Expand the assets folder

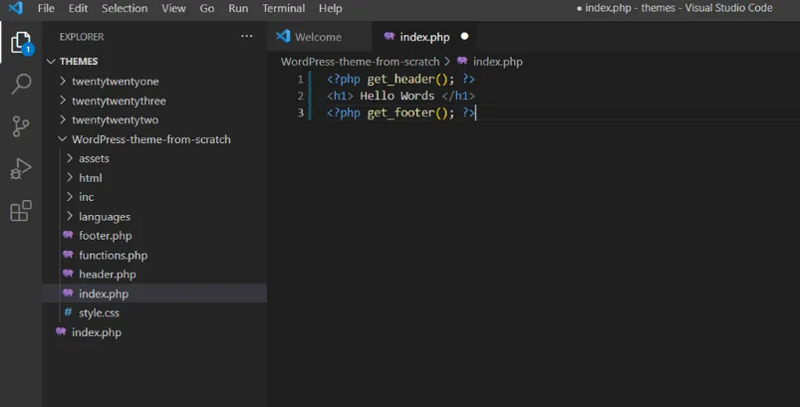[154, 158]
